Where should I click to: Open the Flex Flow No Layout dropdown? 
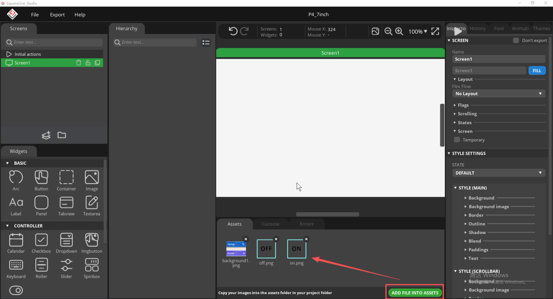coord(498,94)
